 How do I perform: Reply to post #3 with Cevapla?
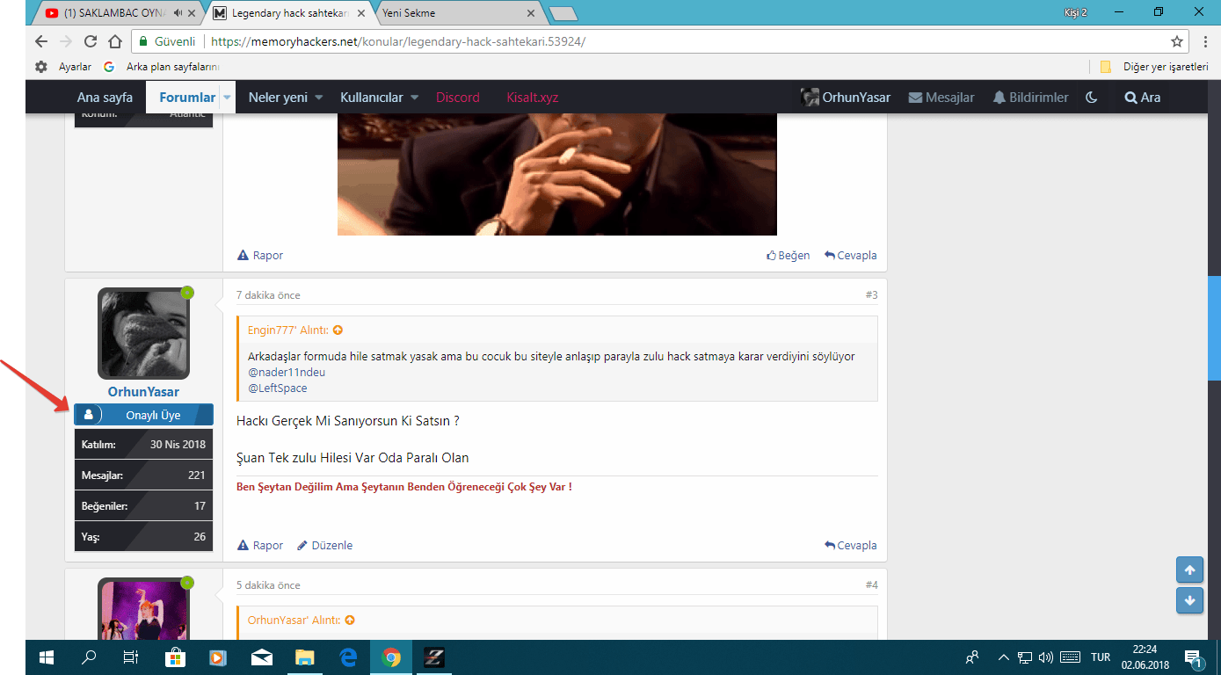coord(851,546)
